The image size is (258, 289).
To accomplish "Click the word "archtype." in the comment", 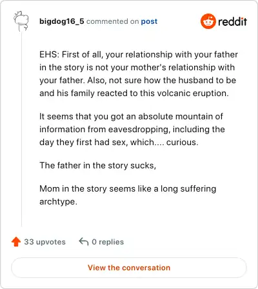I will pyautogui.click(x=58, y=202).
